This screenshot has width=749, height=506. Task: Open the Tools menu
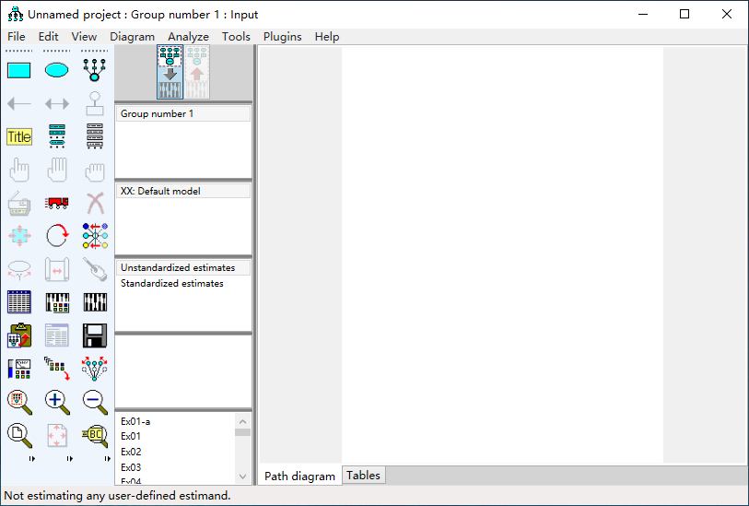[x=236, y=37]
